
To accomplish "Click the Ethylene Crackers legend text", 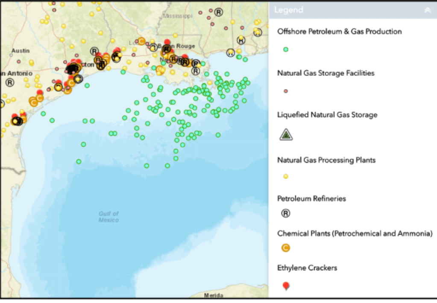I will 307,268.
